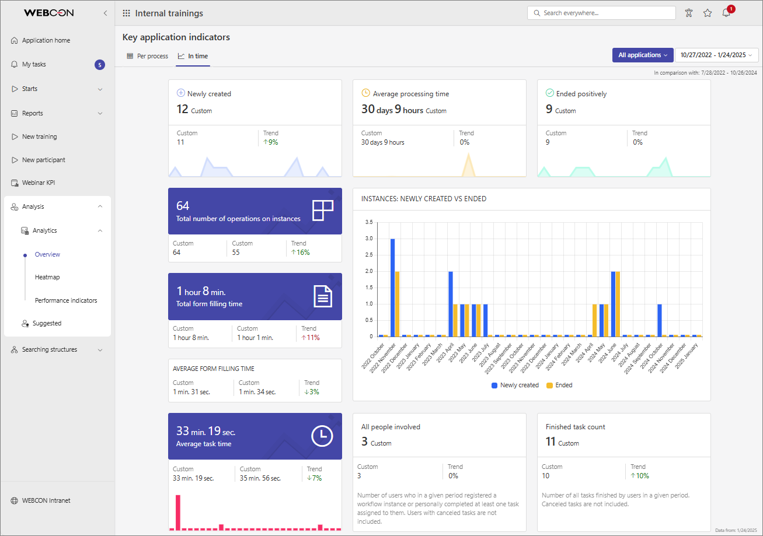Screen dimensions: 763x536
Task: Click the Reports chart icon
Action: pos(15,113)
